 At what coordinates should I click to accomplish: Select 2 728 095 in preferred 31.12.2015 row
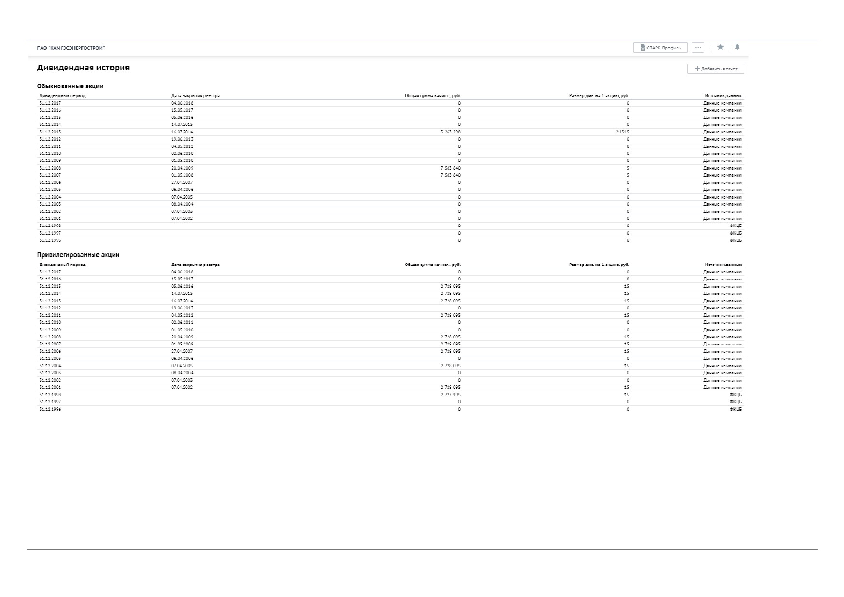click(x=450, y=286)
